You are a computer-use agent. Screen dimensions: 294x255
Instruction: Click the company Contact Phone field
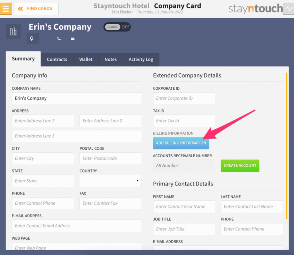[x=43, y=203]
